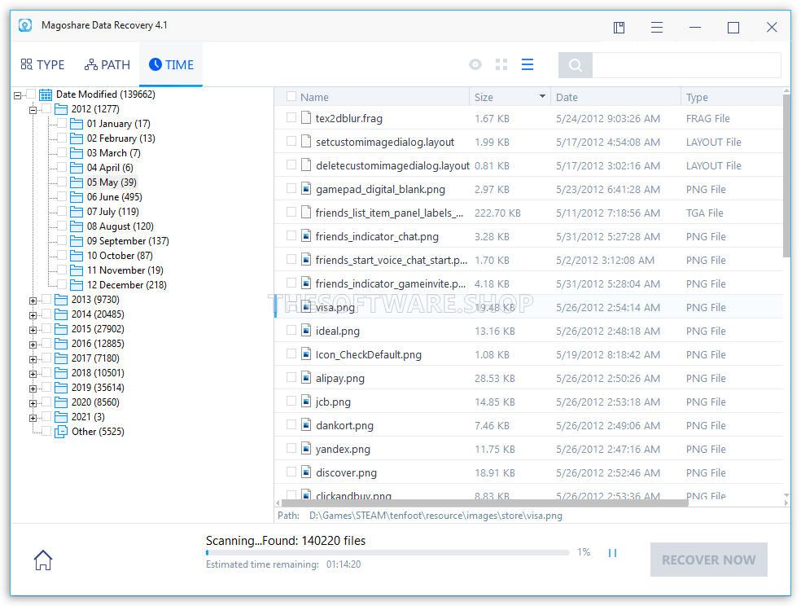The width and height of the screenshot is (801, 606).
Task: Click the horizontal scrollbar of file list
Action: [x=484, y=503]
